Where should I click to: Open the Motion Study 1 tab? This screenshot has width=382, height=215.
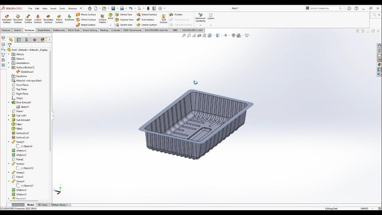(59, 205)
